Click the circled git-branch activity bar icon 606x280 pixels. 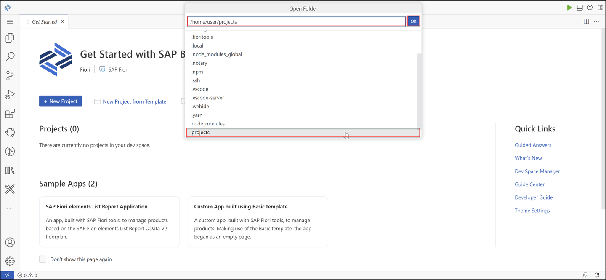10,152
